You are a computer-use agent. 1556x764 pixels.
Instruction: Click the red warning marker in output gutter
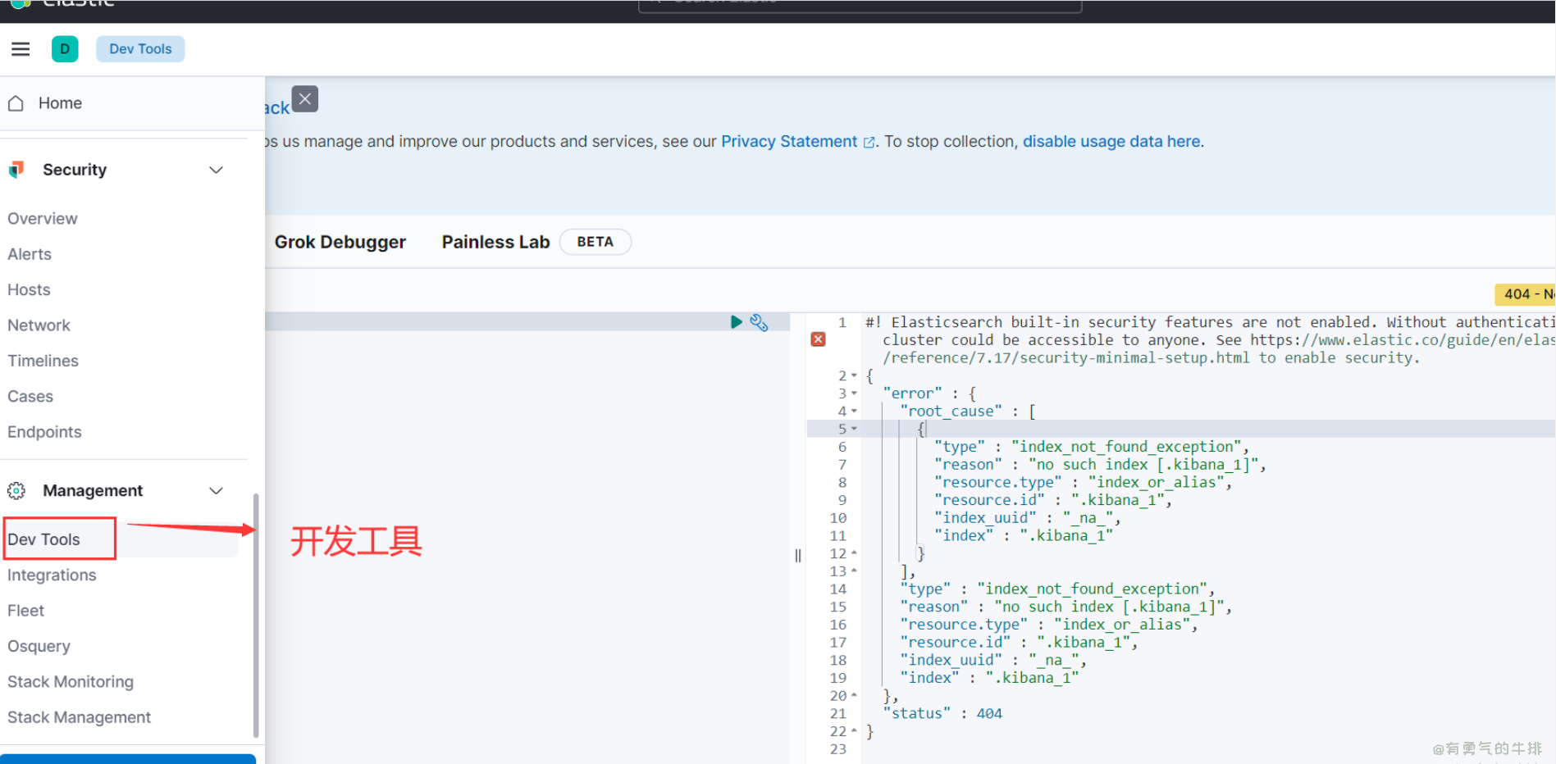pos(818,339)
